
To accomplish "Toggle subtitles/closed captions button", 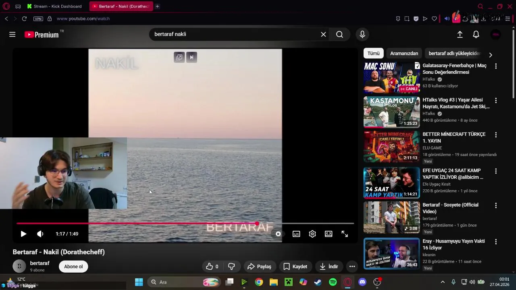I will 296,234.
